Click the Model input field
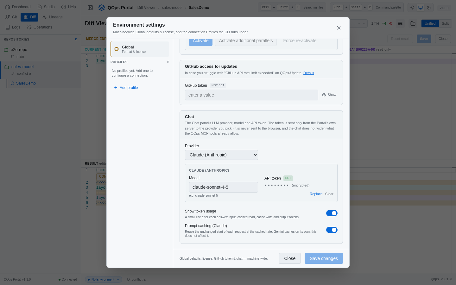The image size is (456, 285). (224, 187)
